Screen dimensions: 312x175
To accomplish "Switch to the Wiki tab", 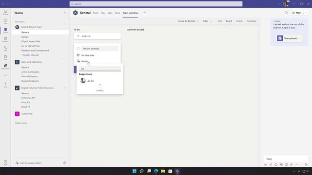I will pos(110,13).
